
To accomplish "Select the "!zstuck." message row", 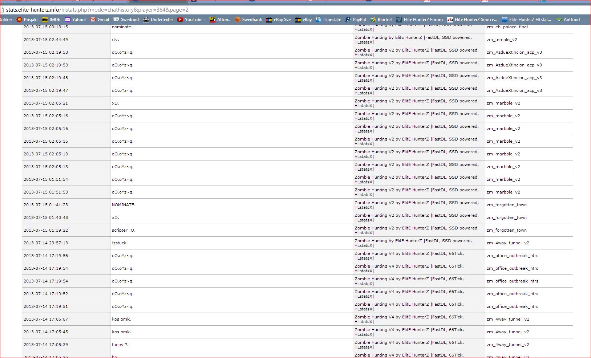I will pyautogui.click(x=120, y=243).
